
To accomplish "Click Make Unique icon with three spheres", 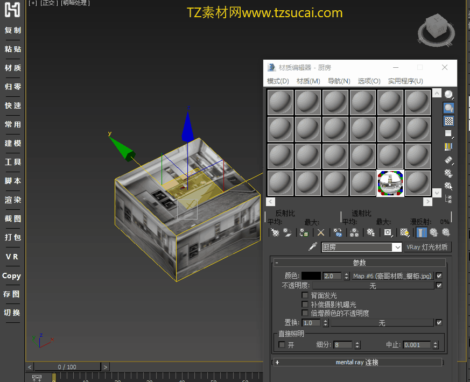I will point(354,232).
